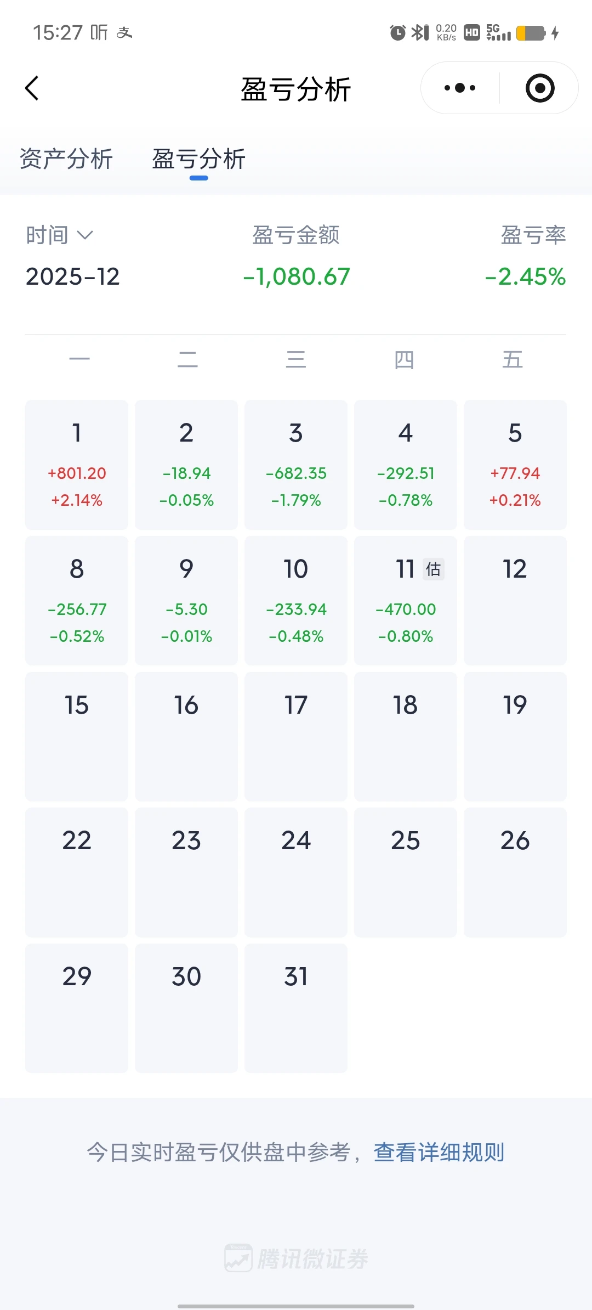
Task: Tap the 腾讯微证券 logo watermark
Action: tap(297, 1258)
